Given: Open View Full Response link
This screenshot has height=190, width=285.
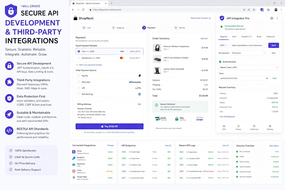Looking at the screenshot, I should [x=227, y=117].
